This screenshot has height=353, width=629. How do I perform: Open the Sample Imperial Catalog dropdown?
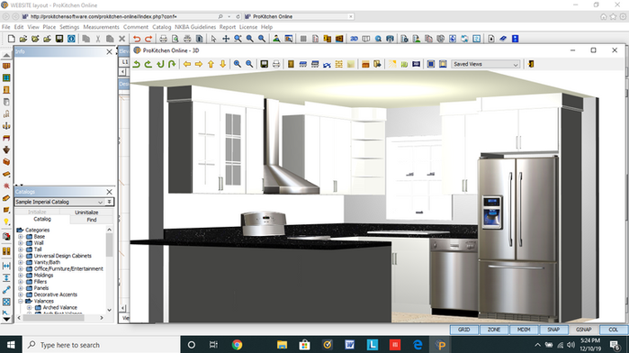click(x=60, y=202)
